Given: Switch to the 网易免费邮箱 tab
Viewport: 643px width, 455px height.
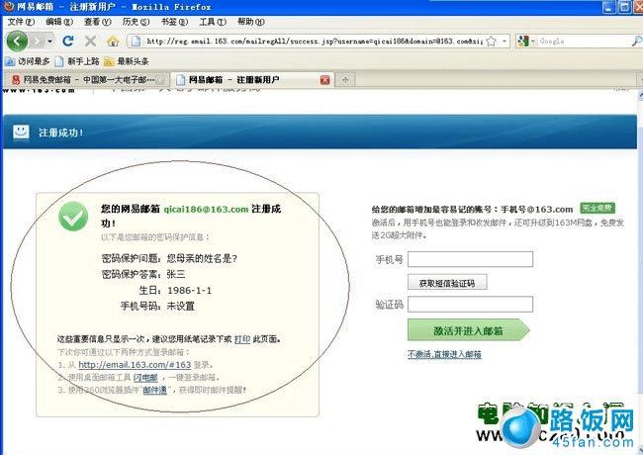Looking at the screenshot, I should click(85, 79).
